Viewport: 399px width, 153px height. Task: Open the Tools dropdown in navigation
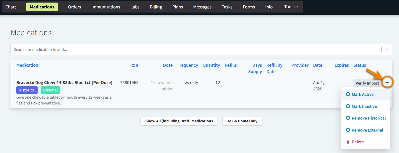point(291,7)
